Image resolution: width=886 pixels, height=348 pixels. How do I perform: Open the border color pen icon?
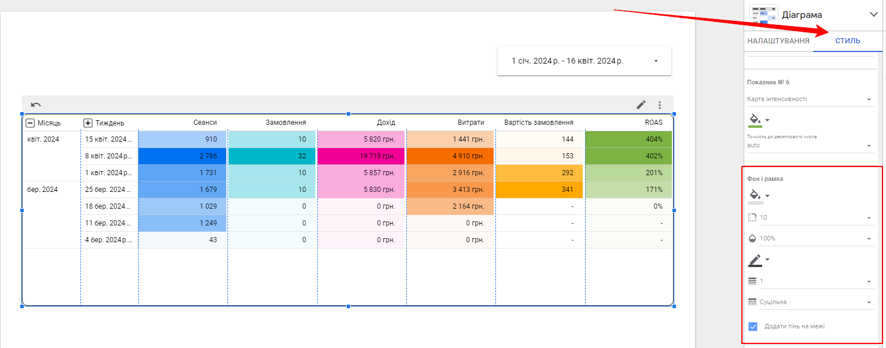click(759, 260)
